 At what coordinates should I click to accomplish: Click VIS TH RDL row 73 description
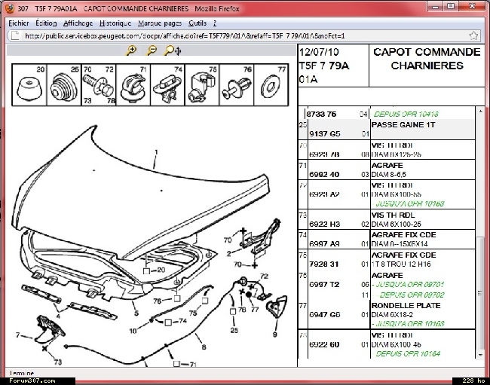click(393, 215)
